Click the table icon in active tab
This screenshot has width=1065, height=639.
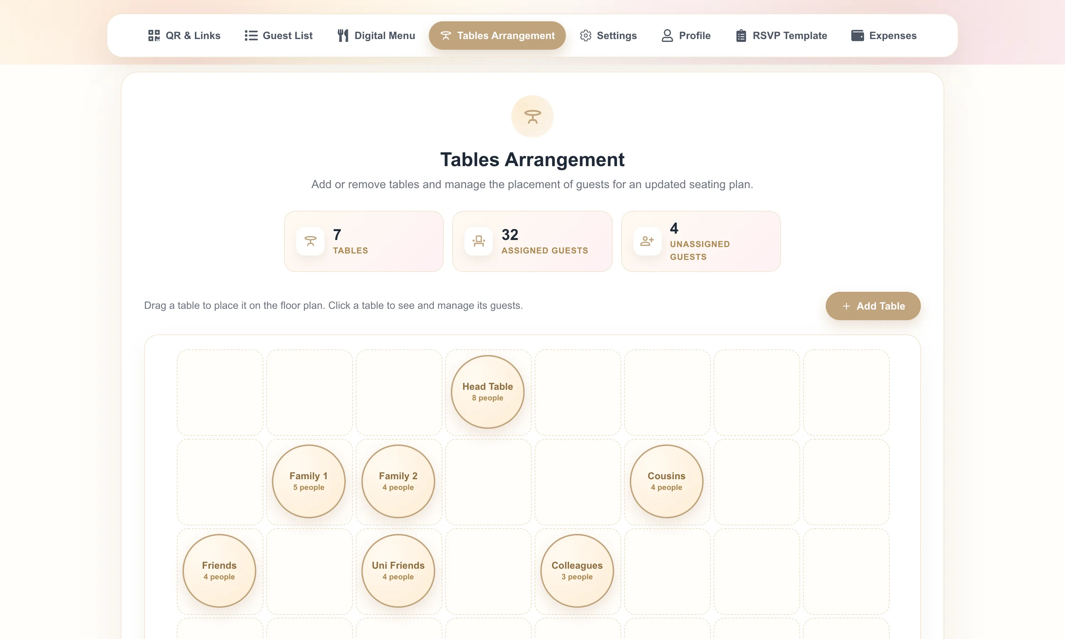[446, 35]
